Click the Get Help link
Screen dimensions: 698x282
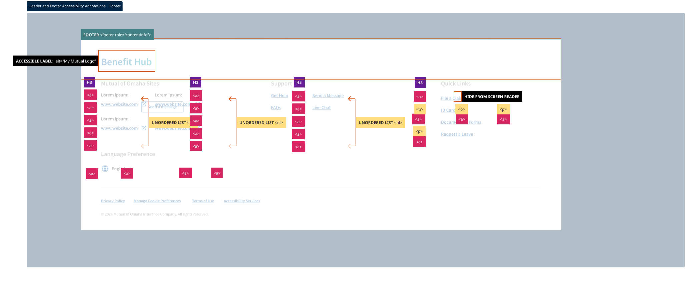click(x=279, y=95)
